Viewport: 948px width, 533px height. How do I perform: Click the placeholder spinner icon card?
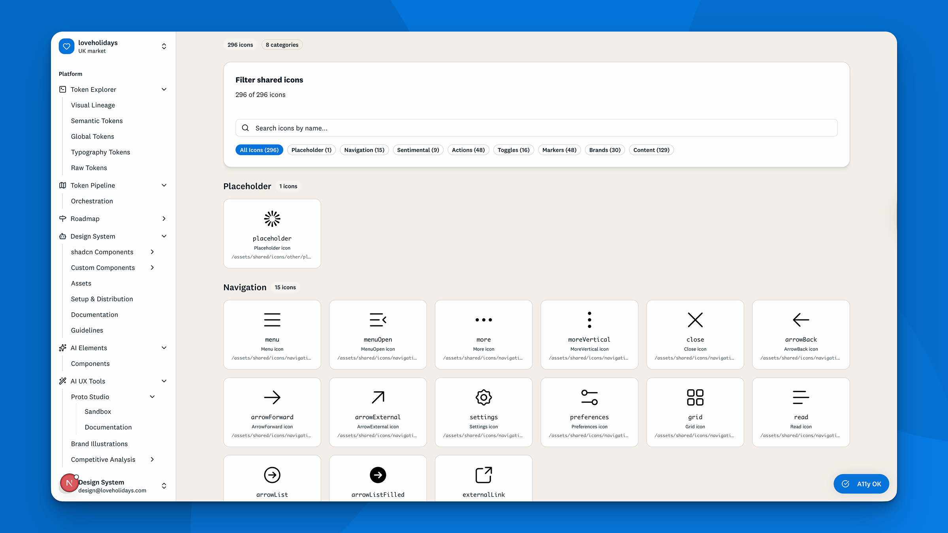(x=272, y=233)
